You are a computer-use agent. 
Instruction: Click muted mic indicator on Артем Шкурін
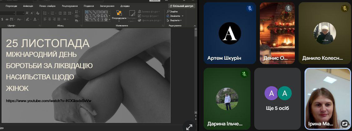click(x=250, y=9)
